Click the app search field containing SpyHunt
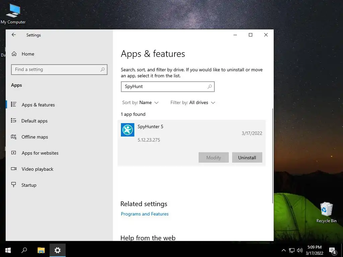Screen dimensions: 343x257 [167, 87]
